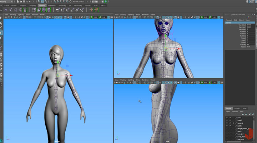The image size is (257, 143).
Task: Click the Create Lattice shelf icon
Action: 44,10
